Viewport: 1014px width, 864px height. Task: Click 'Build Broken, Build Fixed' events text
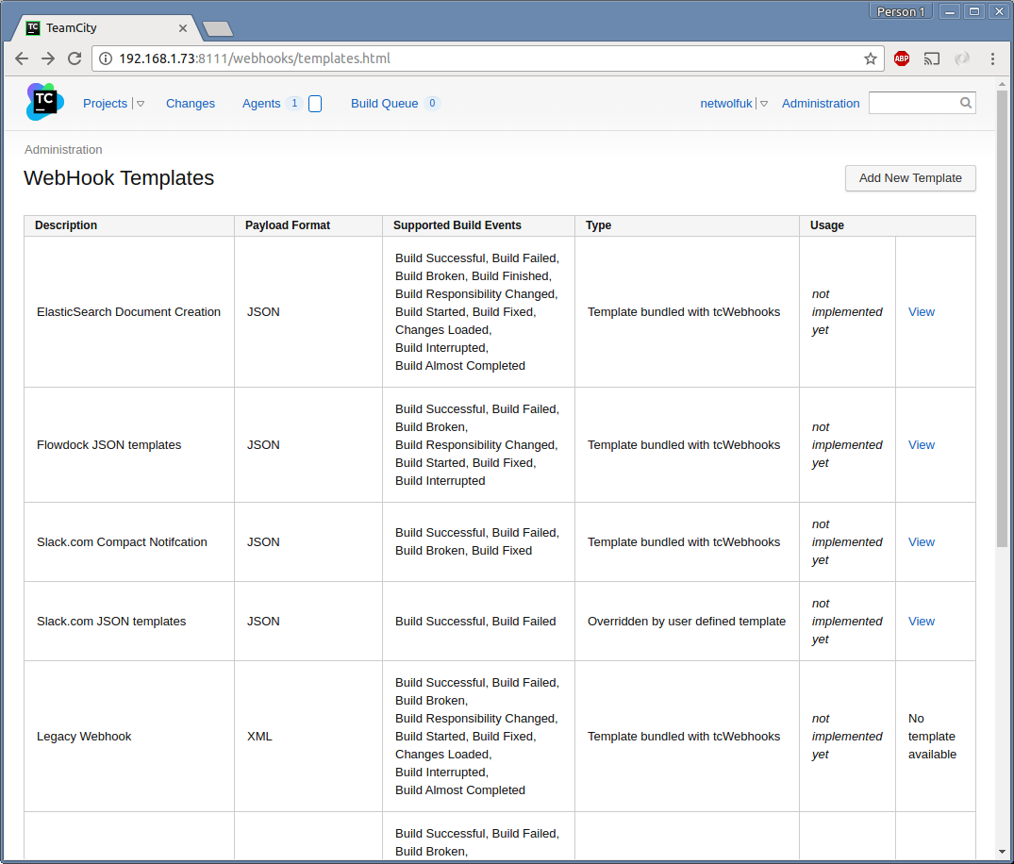coord(463,550)
